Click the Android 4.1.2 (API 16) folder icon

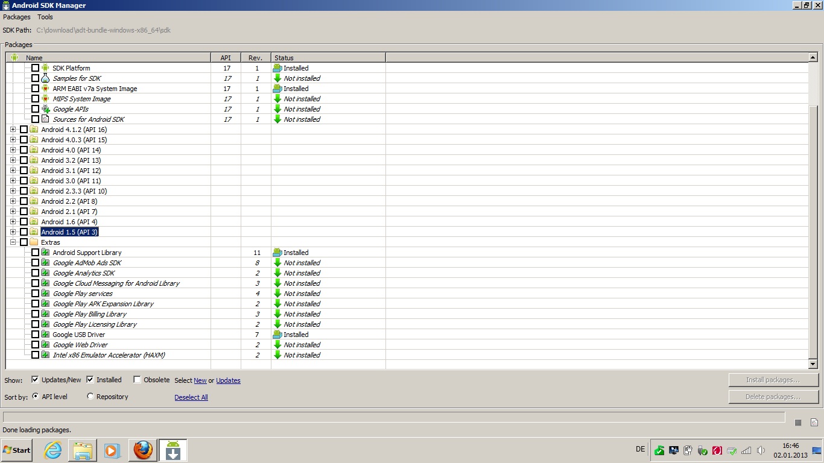point(34,130)
